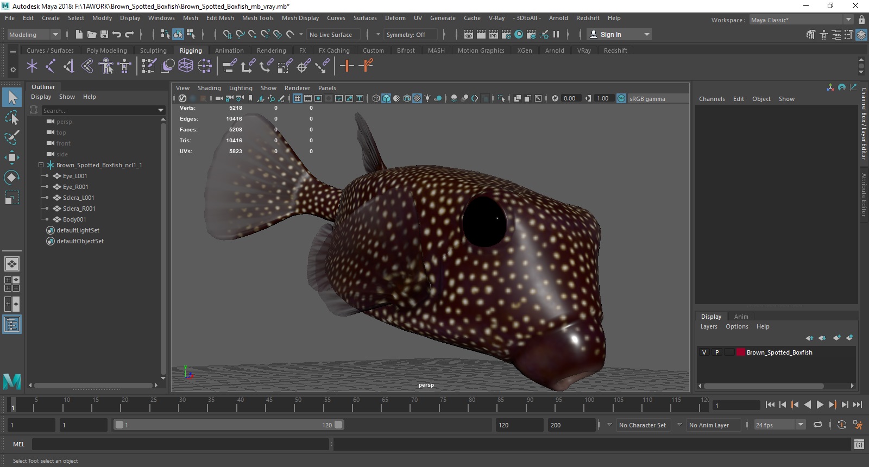The image size is (869, 467).
Task: Open the viewport Shading menu
Action: (209, 88)
